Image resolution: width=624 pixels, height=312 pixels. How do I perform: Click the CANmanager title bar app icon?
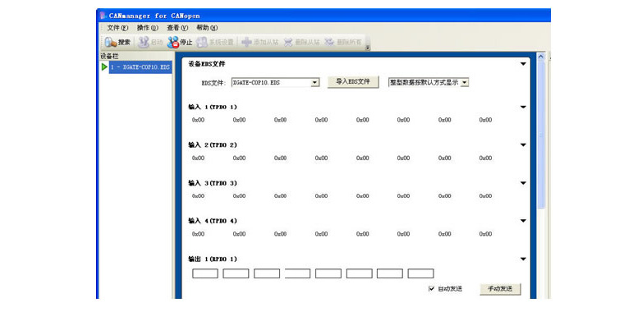(x=103, y=16)
